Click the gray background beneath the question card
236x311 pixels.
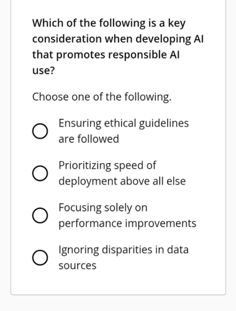118,303
